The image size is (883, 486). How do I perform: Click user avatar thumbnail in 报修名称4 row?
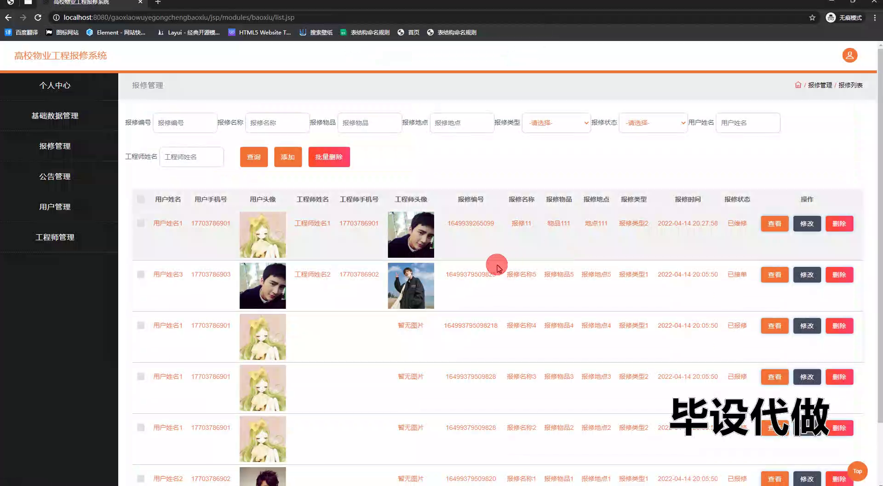click(263, 337)
